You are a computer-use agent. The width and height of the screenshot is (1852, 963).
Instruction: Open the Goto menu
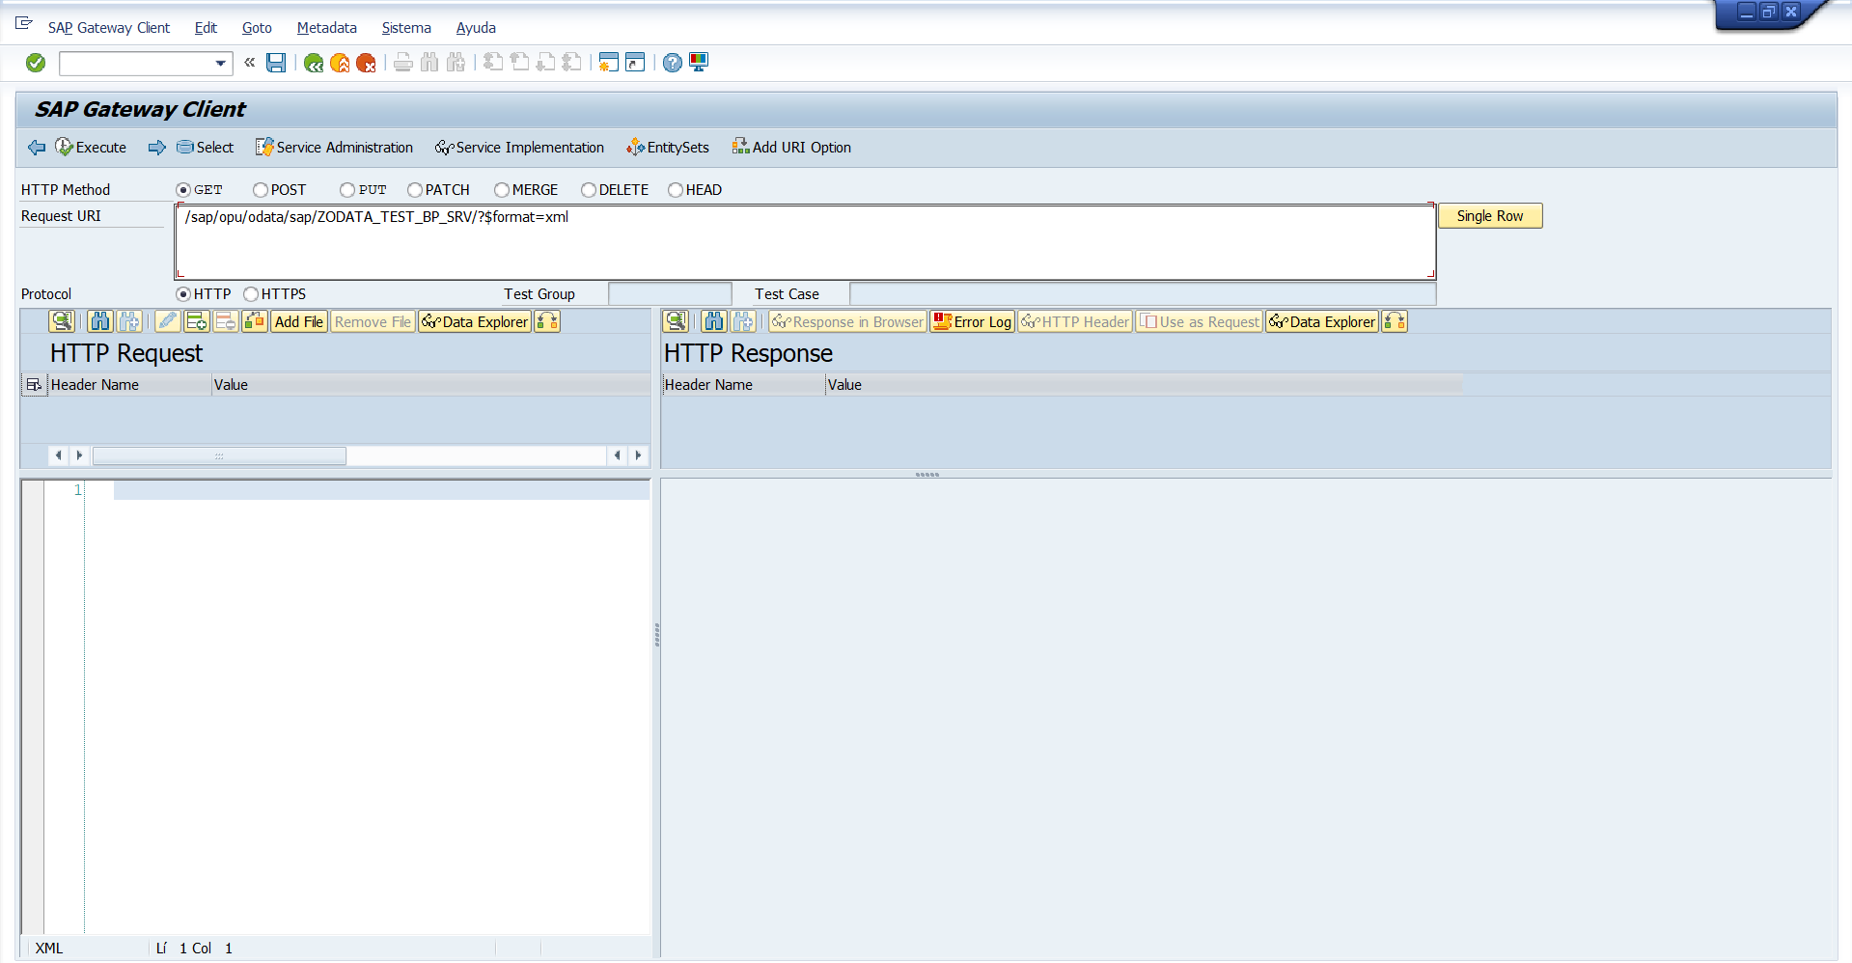(257, 28)
